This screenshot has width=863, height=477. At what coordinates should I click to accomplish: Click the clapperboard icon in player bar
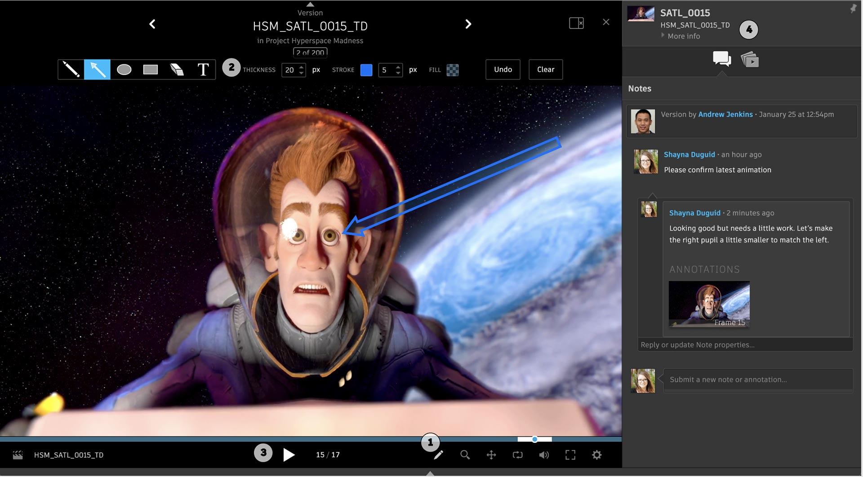[18, 455]
